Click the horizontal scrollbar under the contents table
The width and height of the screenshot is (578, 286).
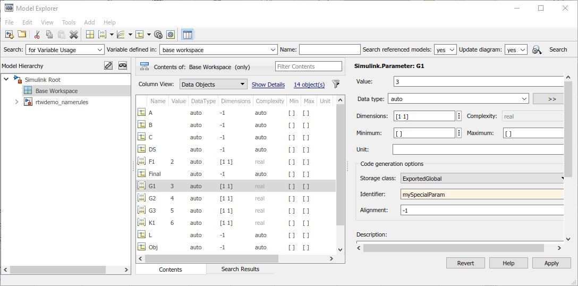coord(212,258)
